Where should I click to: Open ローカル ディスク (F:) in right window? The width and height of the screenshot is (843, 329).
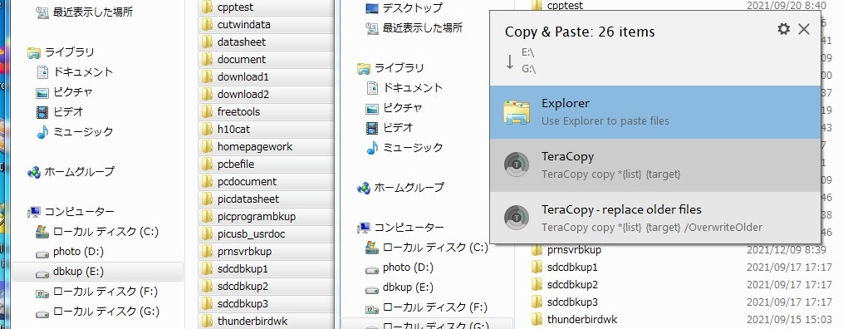tap(426, 307)
